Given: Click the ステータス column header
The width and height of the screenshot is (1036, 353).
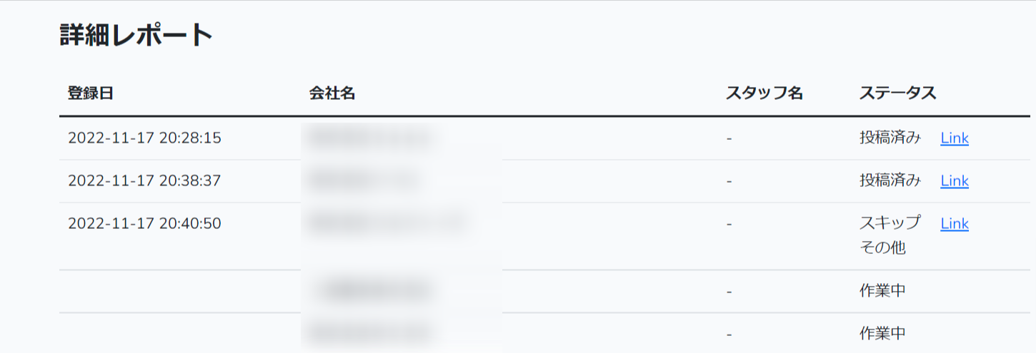Looking at the screenshot, I should 897,93.
